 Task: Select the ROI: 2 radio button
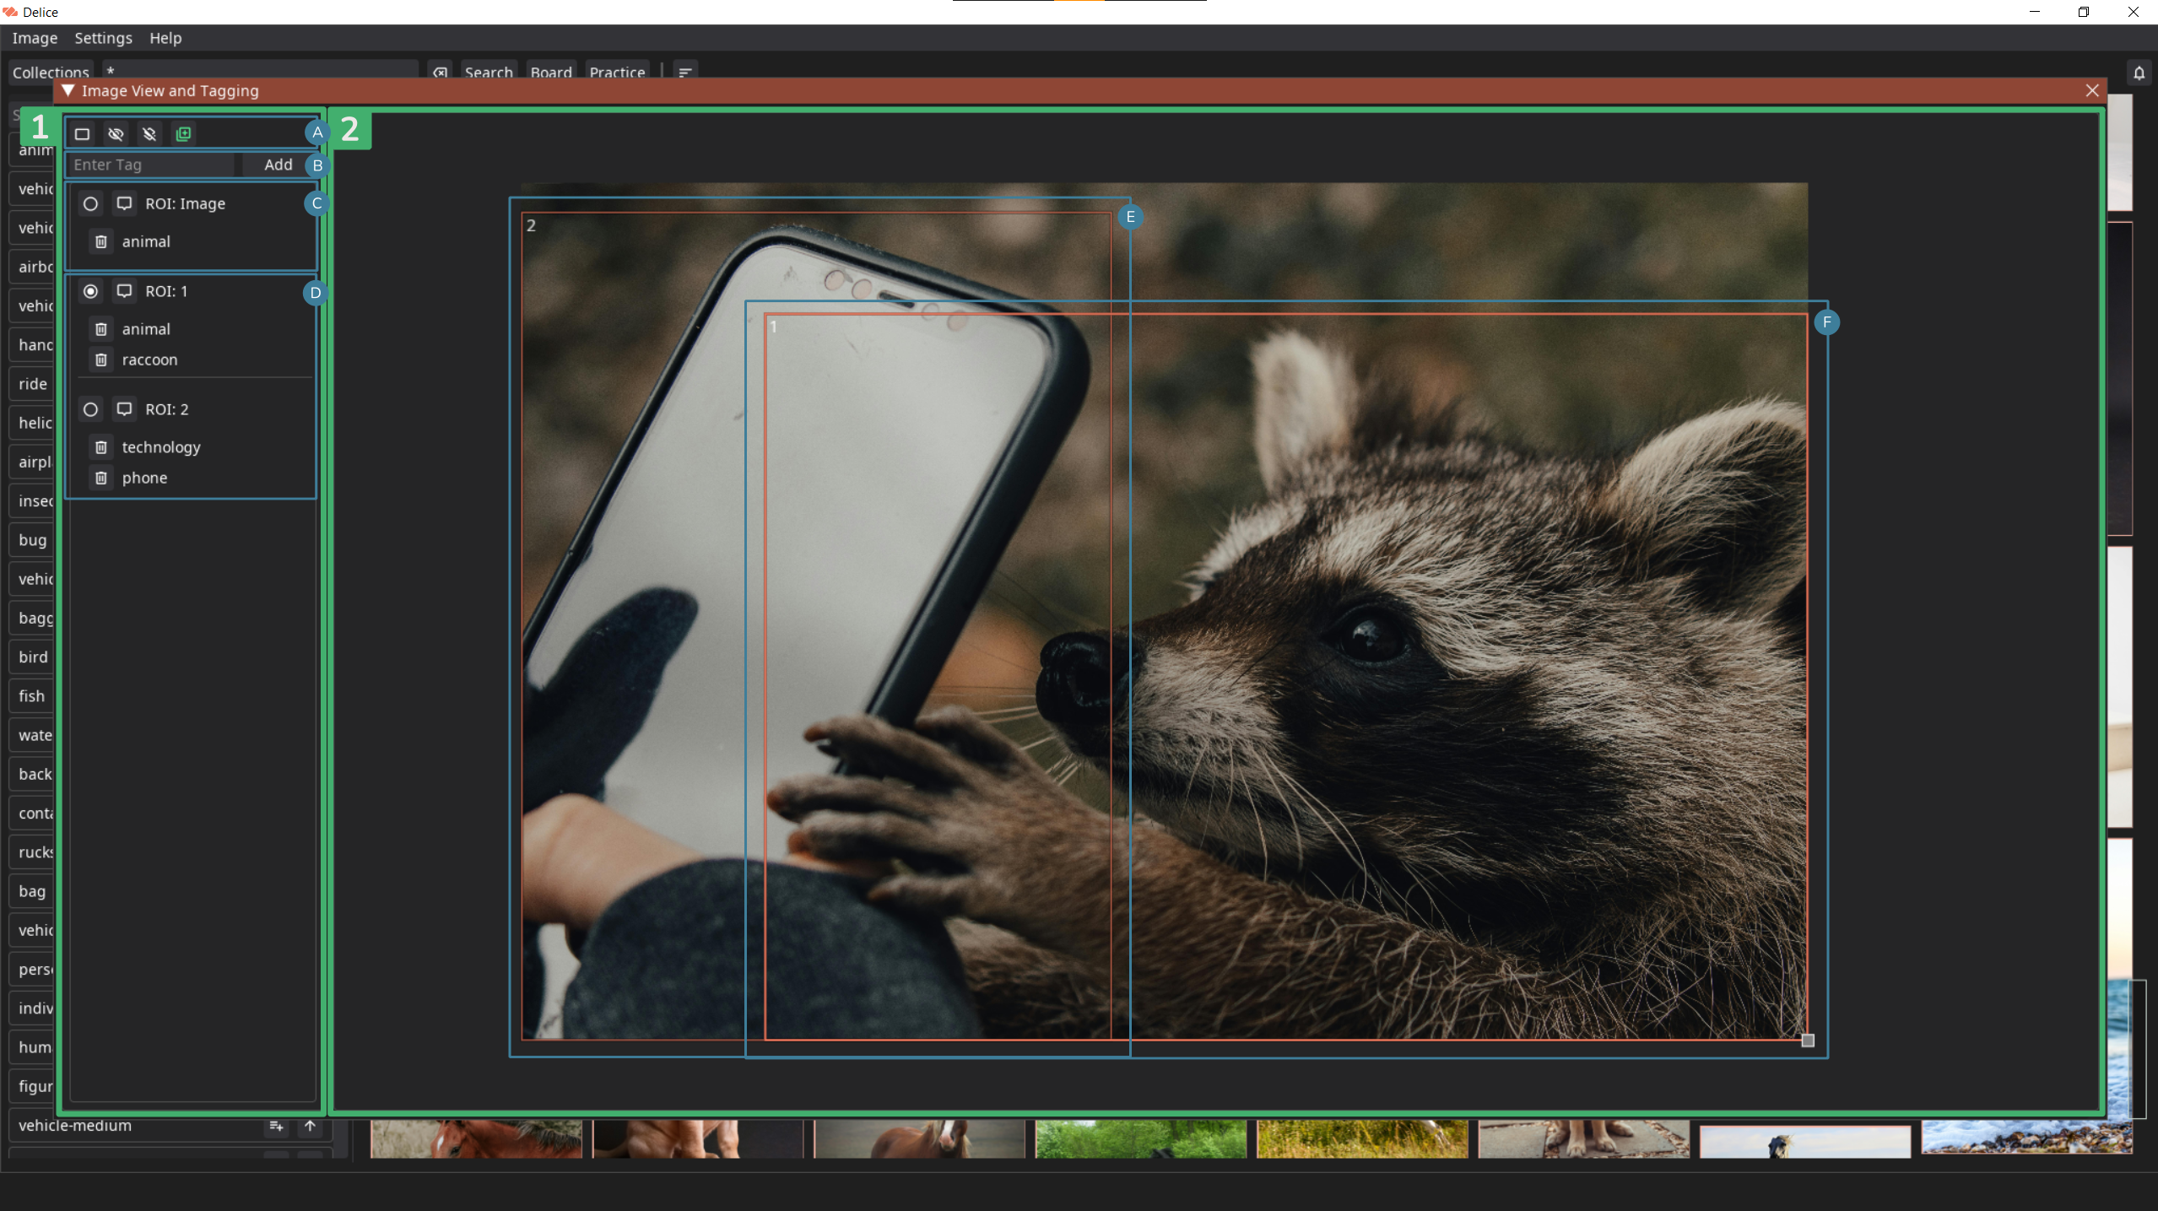coord(90,409)
